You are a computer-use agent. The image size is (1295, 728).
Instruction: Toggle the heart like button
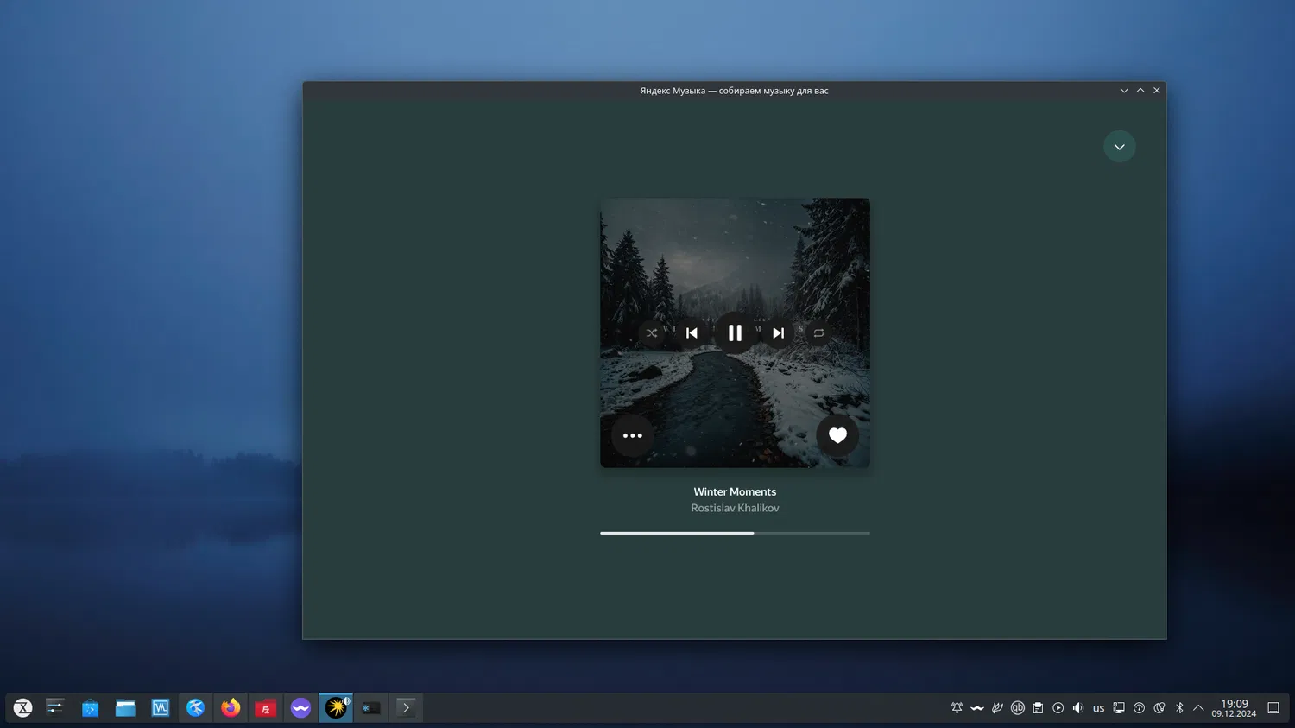[837, 436]
